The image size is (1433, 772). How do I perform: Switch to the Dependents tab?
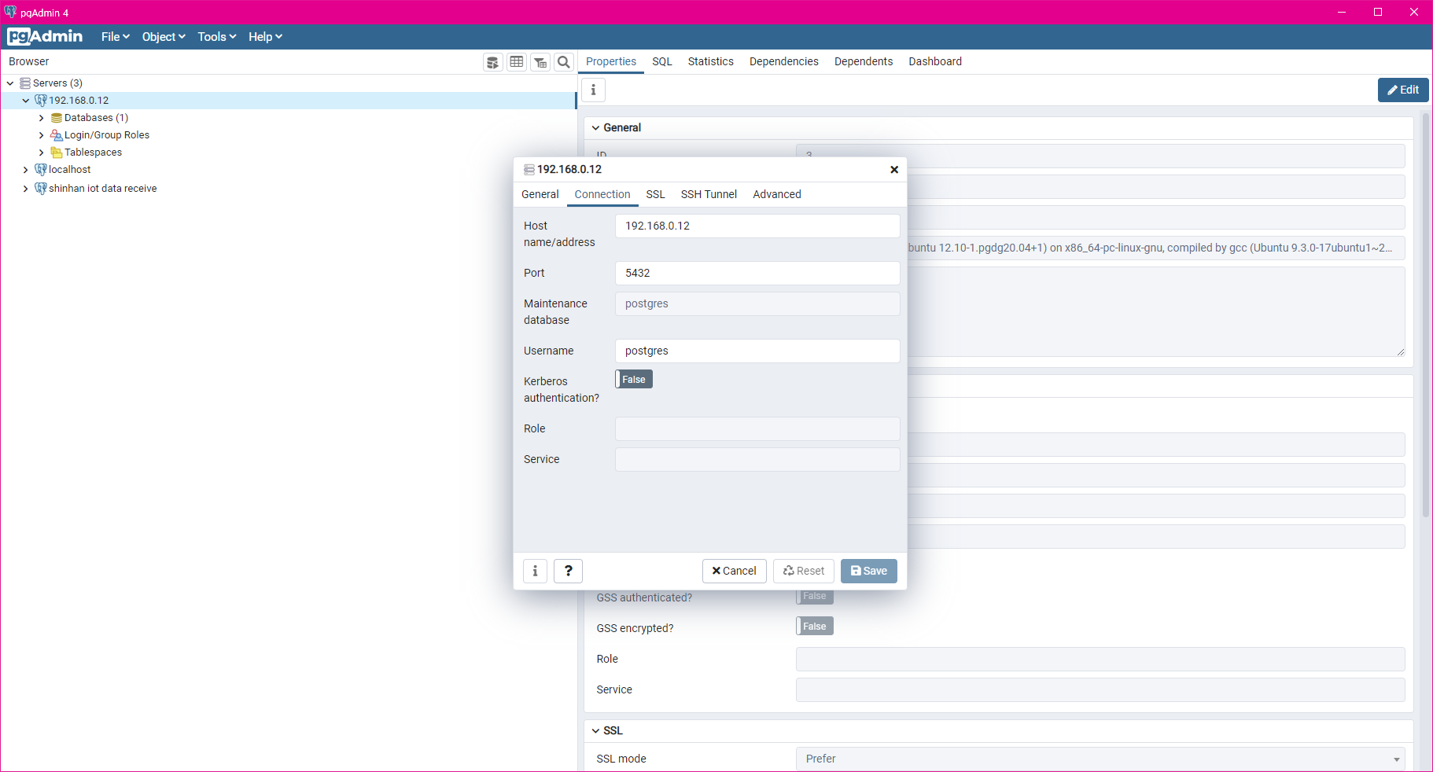(864, 61)
